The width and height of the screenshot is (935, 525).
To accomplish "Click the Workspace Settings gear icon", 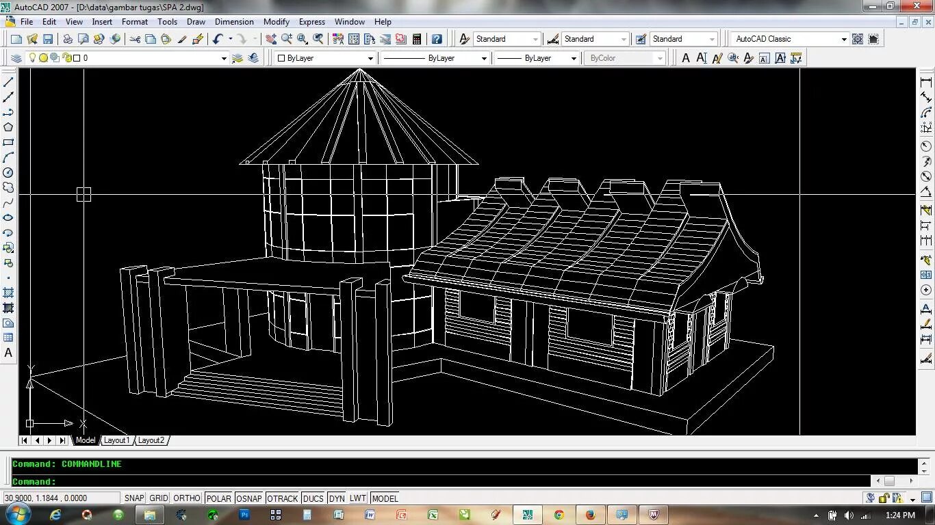I will pos(858,39).
